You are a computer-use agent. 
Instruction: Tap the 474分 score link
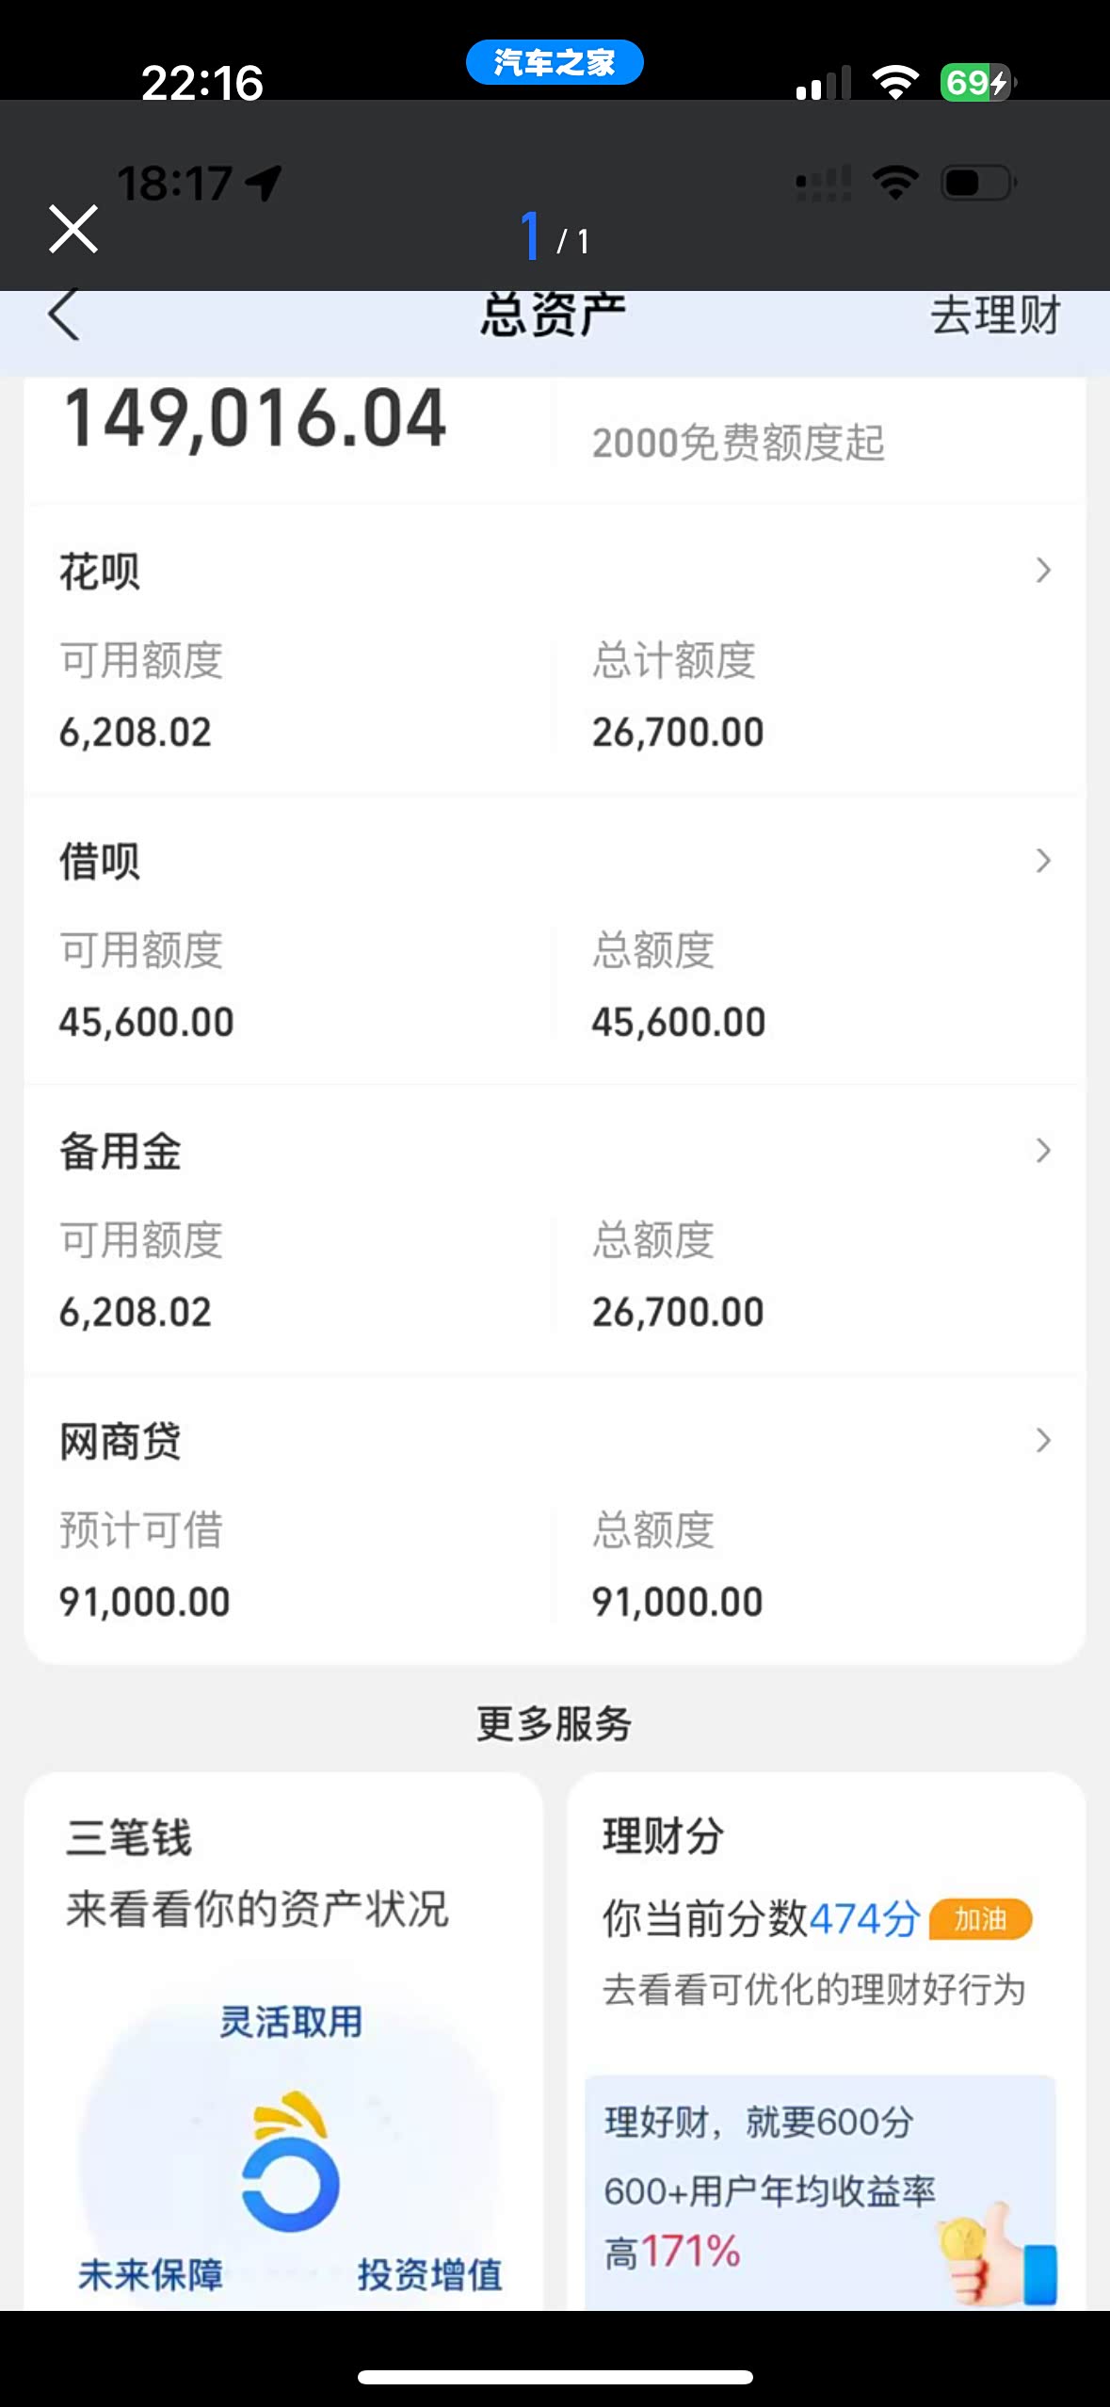point(863,1918)
